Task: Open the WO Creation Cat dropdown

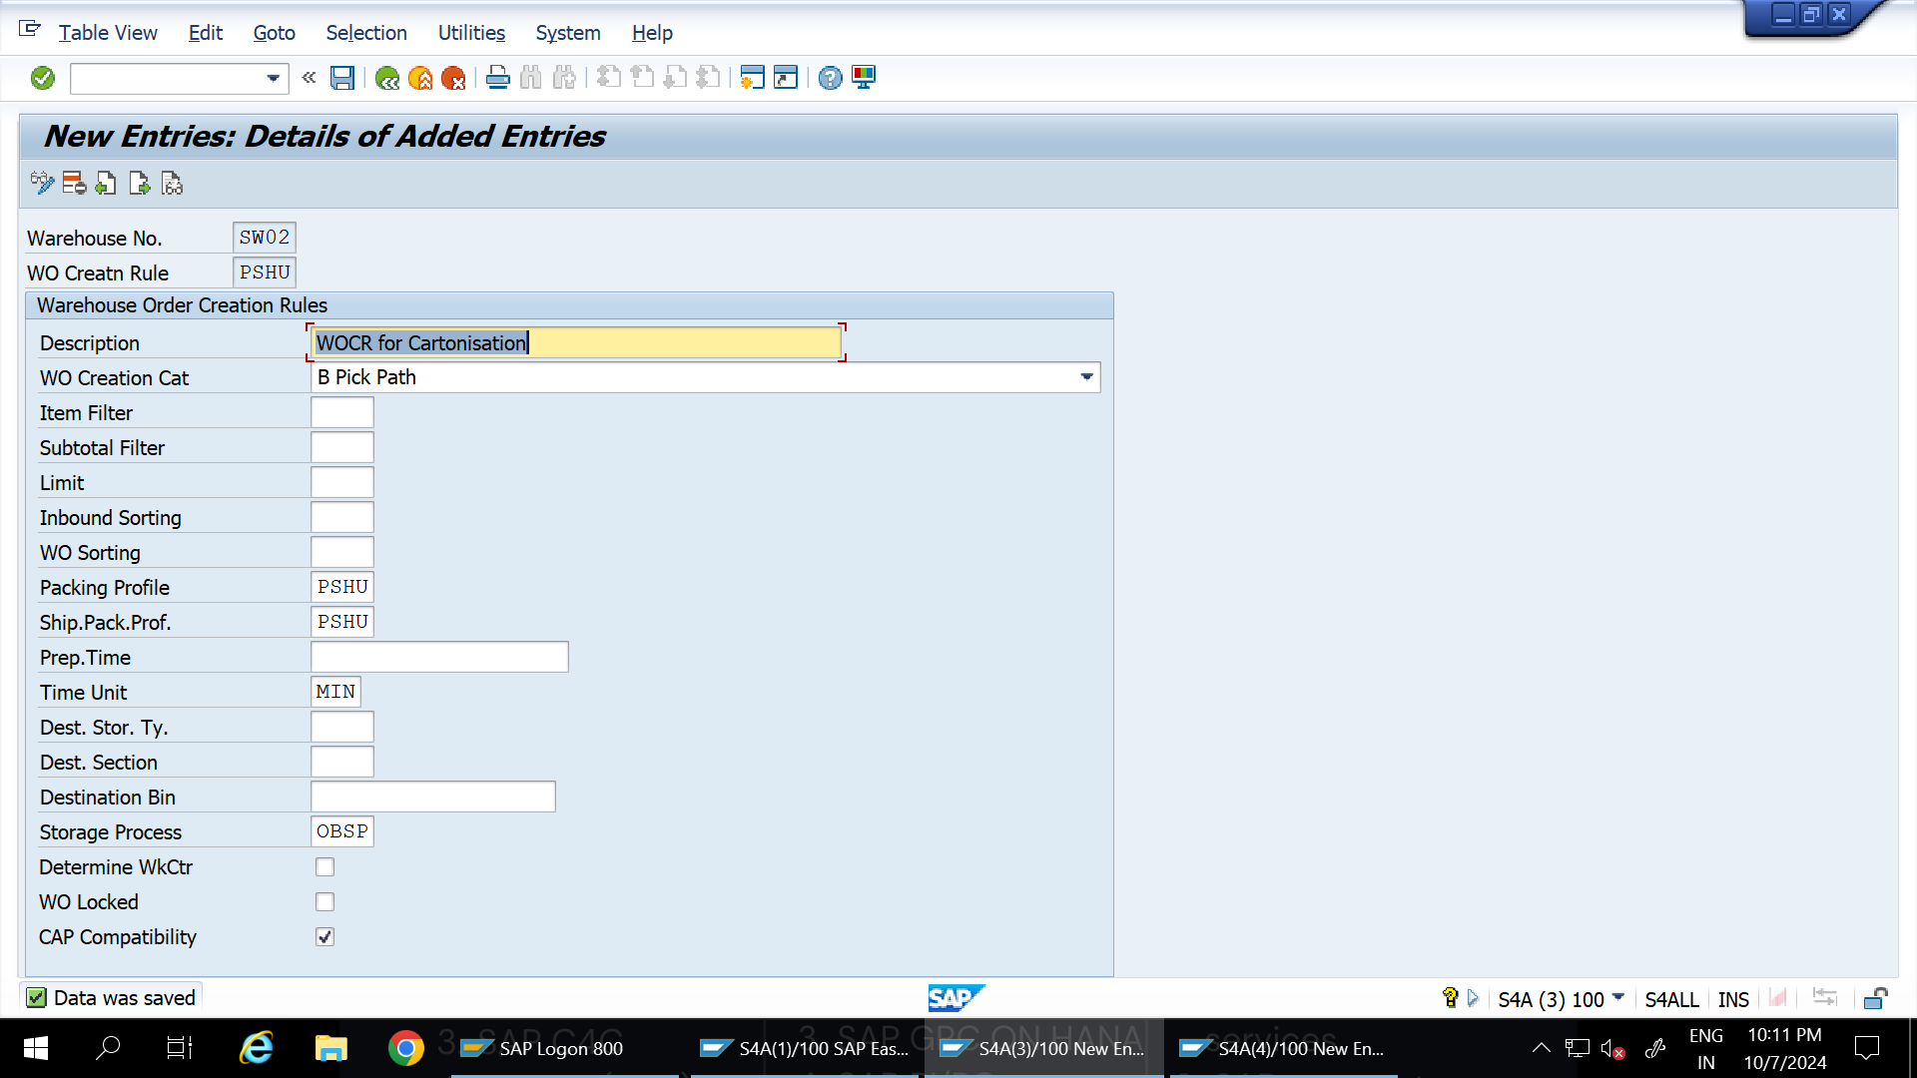Action: click(1086, 377)
